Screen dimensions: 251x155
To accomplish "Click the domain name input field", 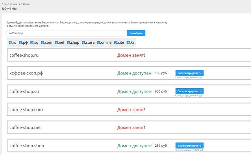I will pos(66,33).
